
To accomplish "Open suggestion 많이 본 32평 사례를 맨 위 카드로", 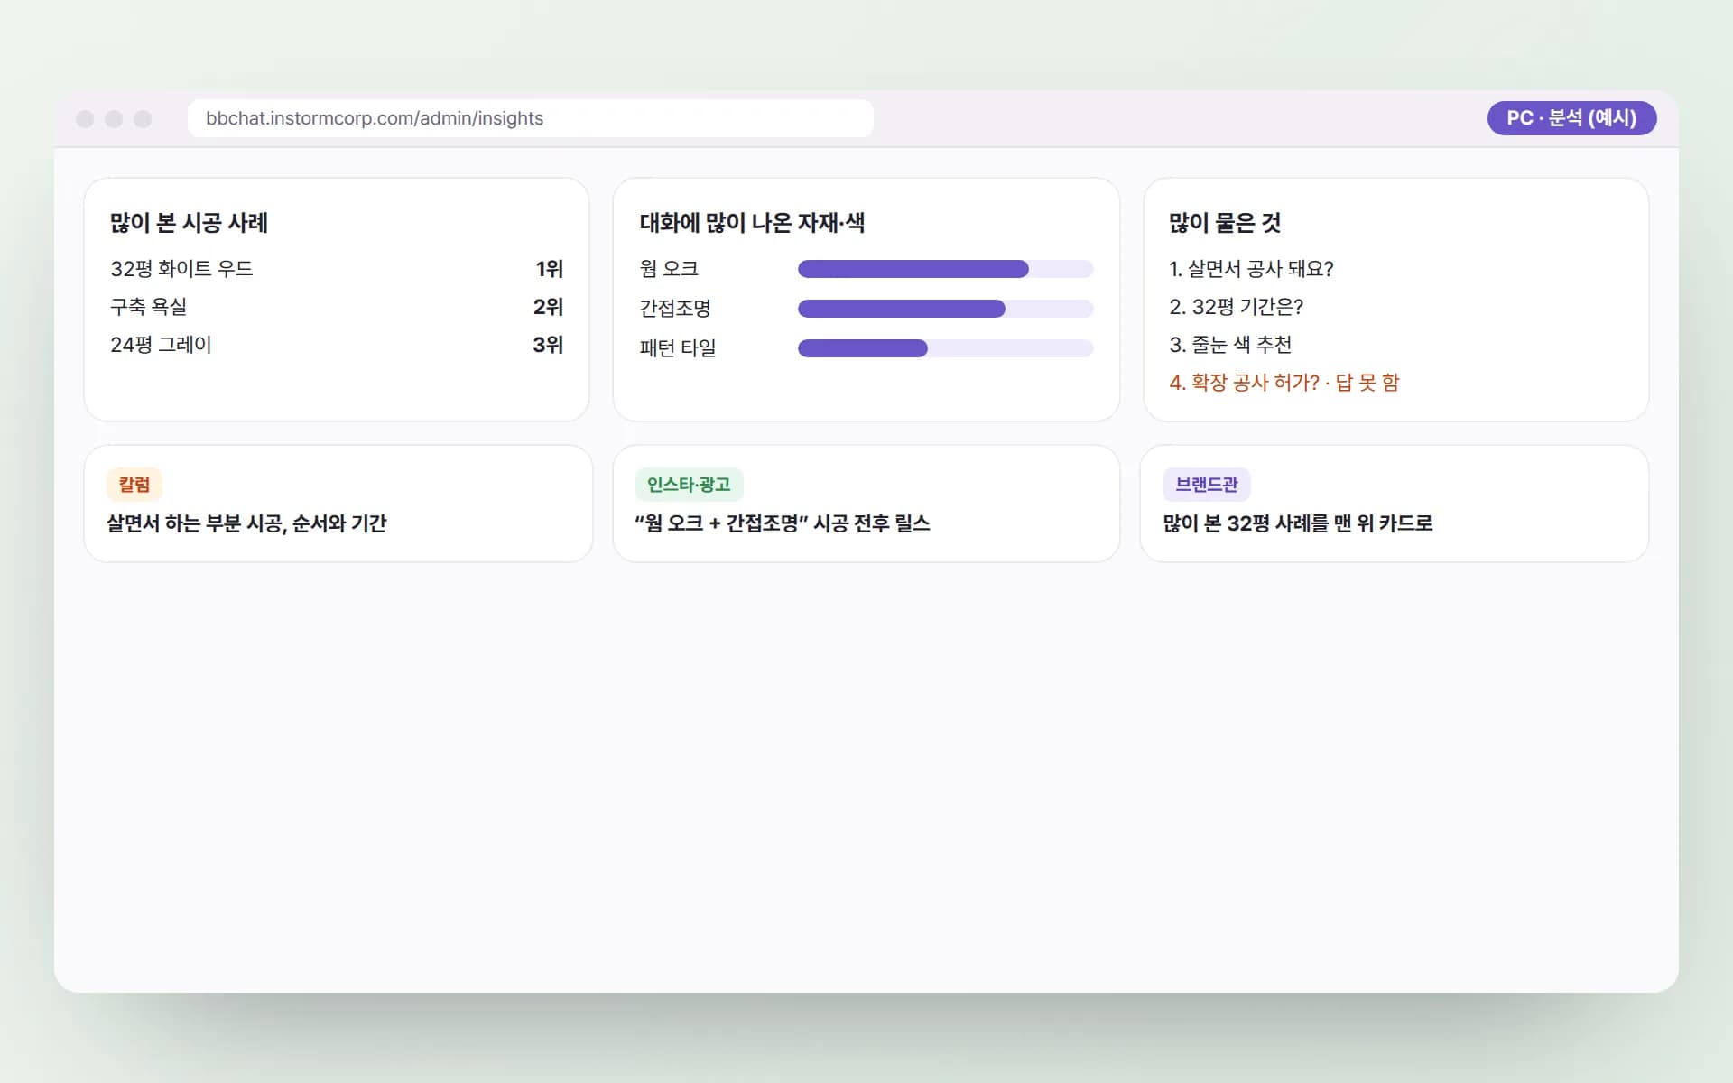I will pos(1298,523).
